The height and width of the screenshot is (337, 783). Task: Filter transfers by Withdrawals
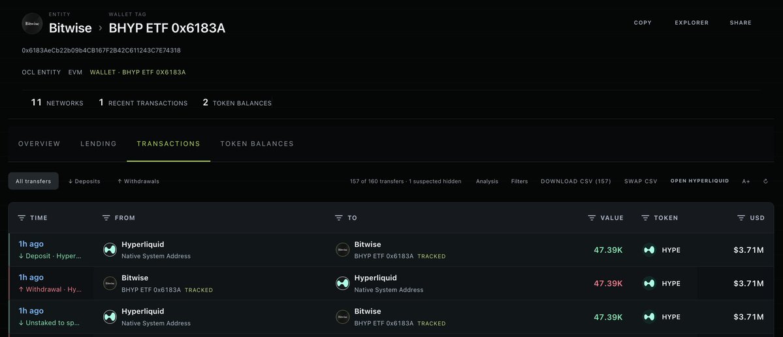click(138, 181)
